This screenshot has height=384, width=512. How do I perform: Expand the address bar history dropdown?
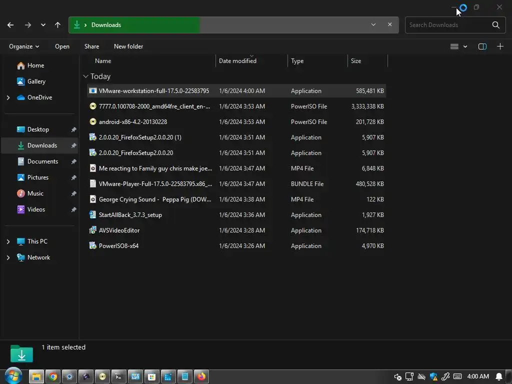point(373,25)
